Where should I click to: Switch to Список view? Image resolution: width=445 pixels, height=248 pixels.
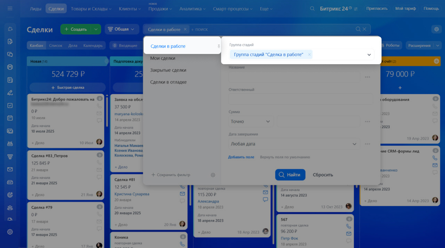pos(56,46)
